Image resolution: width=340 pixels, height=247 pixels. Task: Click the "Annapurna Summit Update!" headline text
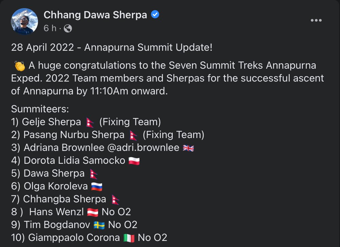pos(148,47)
